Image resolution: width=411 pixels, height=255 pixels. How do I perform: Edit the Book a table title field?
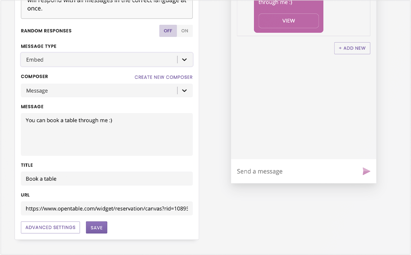[107, 178]
